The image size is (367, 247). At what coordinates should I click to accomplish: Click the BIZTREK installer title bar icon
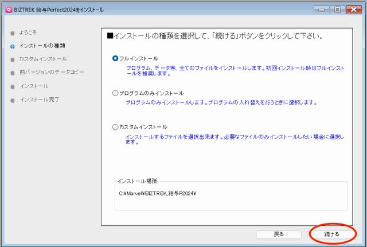tap(9, 10)
